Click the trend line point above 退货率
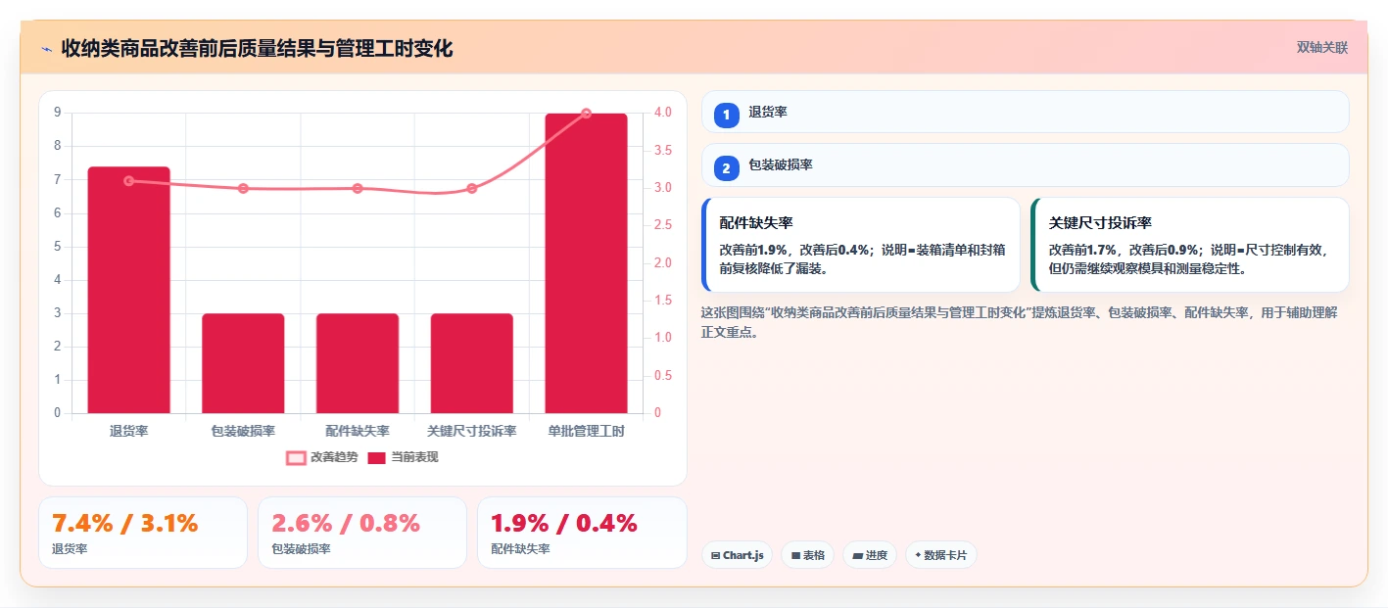Image resolution: width=1388 pixels, height=608 pixels. [129, 181]
